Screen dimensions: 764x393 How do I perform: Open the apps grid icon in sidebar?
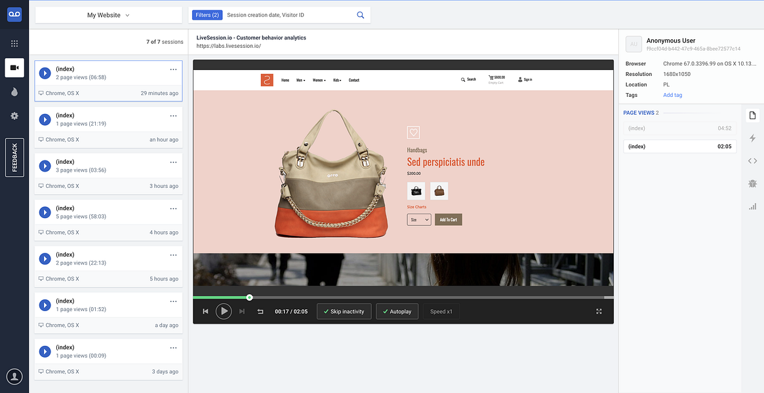click(x=14, y=43)
